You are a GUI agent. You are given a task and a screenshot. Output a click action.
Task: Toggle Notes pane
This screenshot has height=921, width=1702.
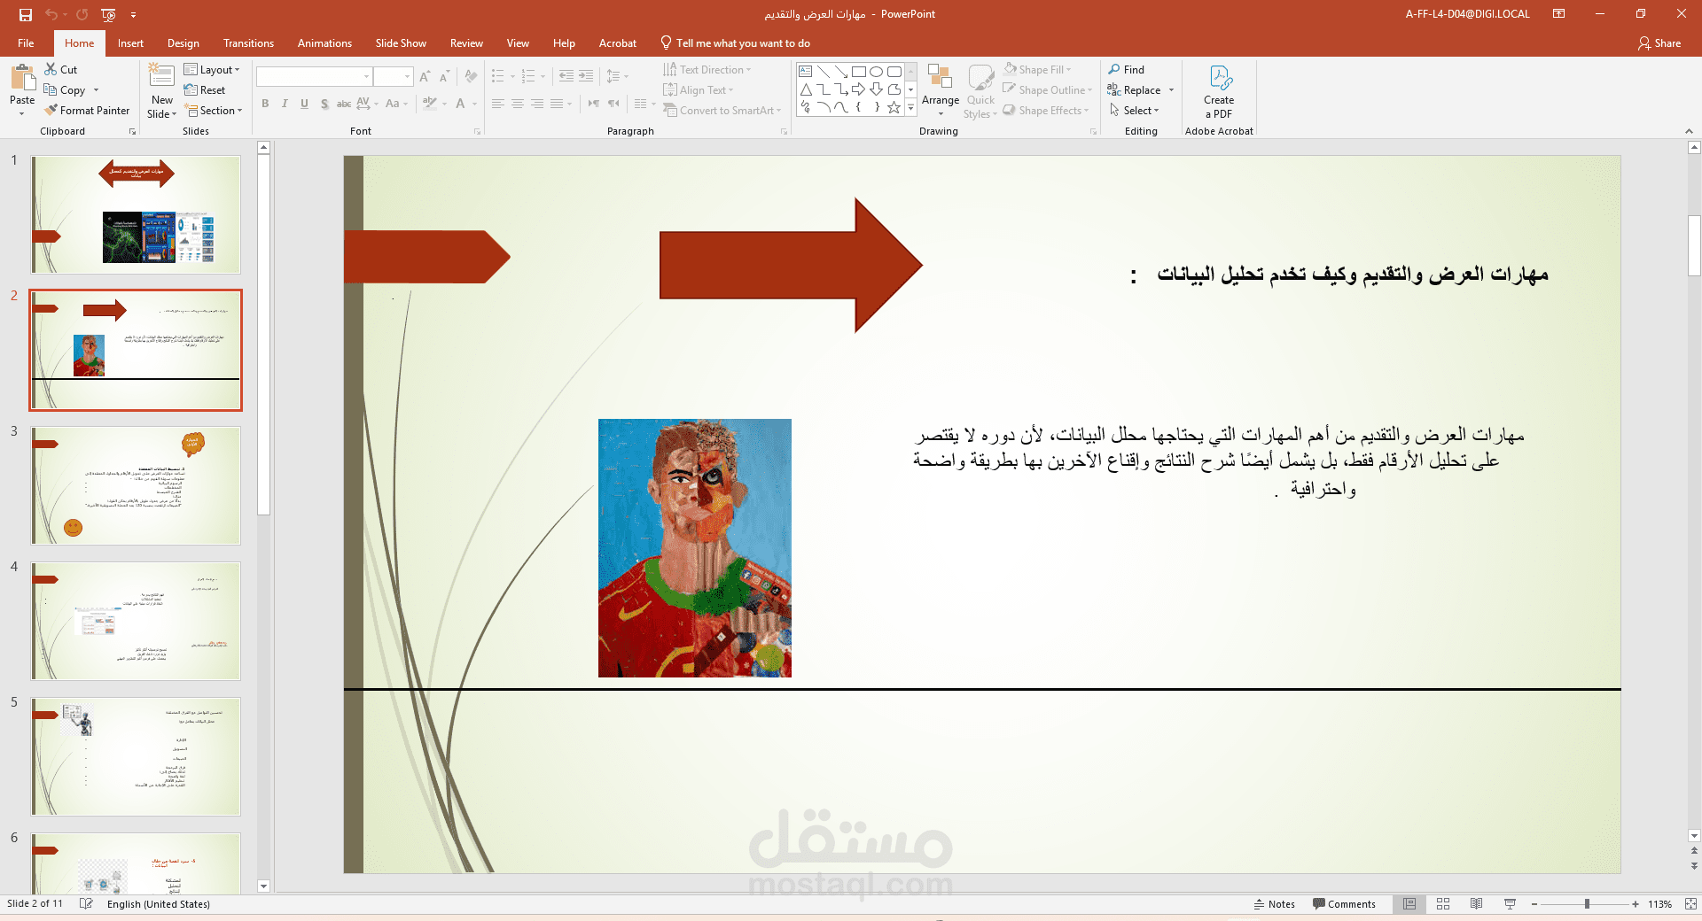click(x=1274, y=903)
